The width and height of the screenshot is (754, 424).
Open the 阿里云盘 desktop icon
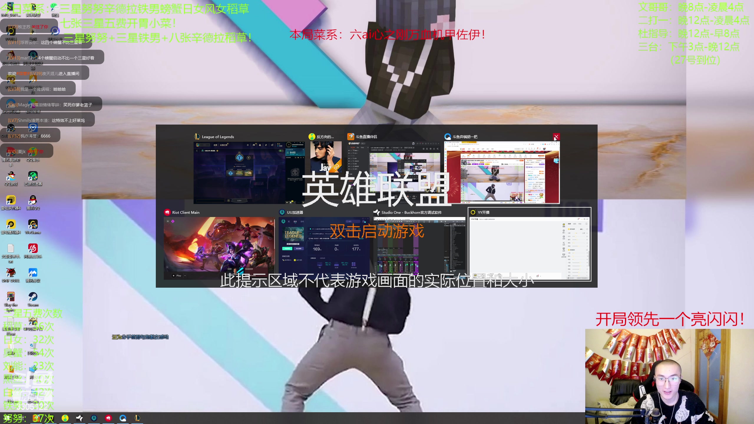coord(55,33)
